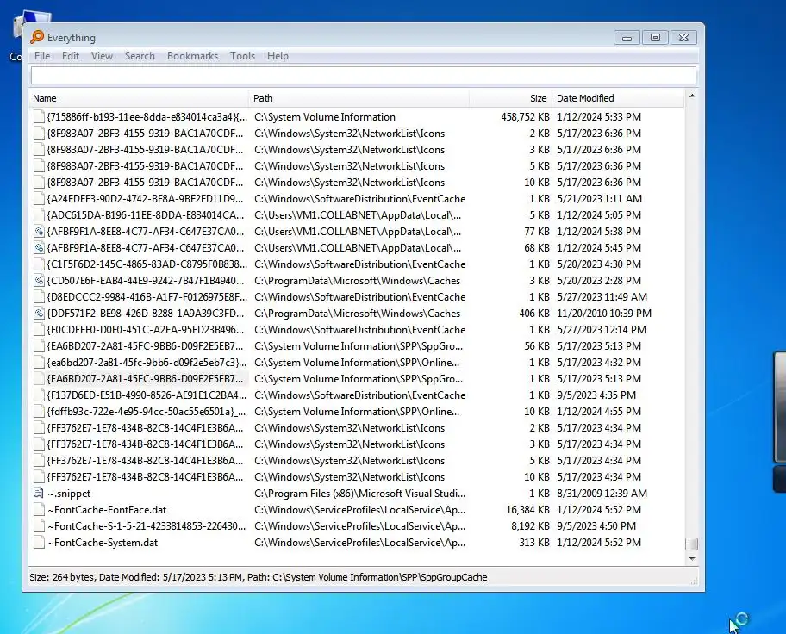The height and width of the screenshot is (634, 786).
Task: Click the icon of the ADC615DA-B196 file
Action: pyautogui.click(x=39, y=215)
